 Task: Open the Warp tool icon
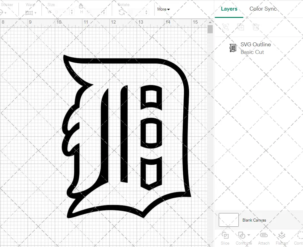pyautogui.click(x=29, y=13)
